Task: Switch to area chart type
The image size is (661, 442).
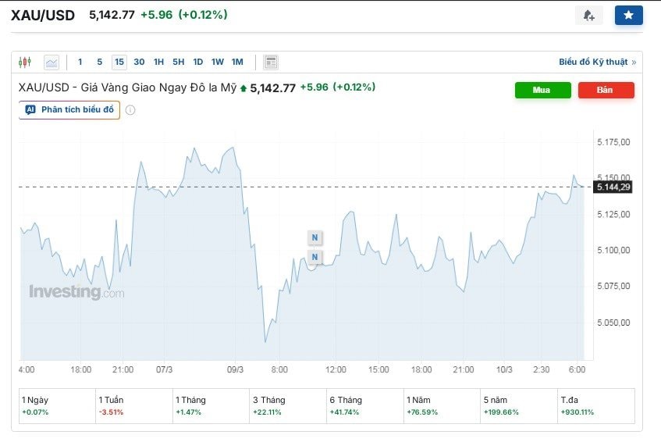Action: pos(52,62)
